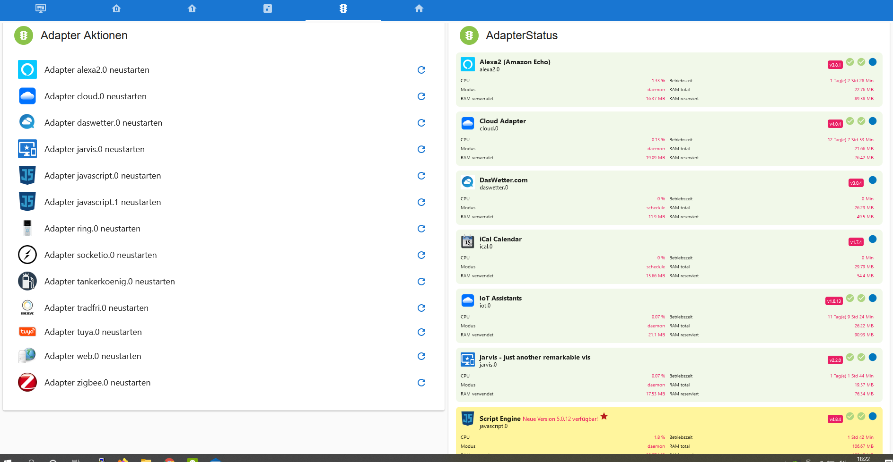Toggle blue status dot of IoT Assistants card
Image resolution: width=893 pixels, height=462 pixels.
coord(873,298)
